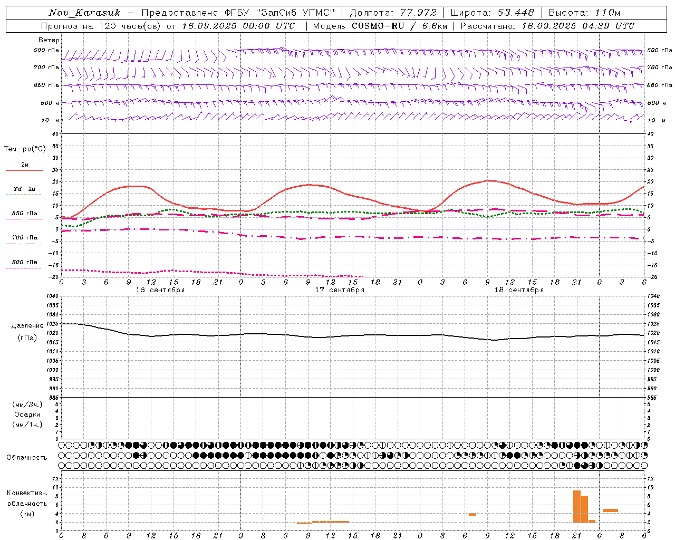Click the Осадки precipitation label
675x540 pixels.
coord(27,414)
